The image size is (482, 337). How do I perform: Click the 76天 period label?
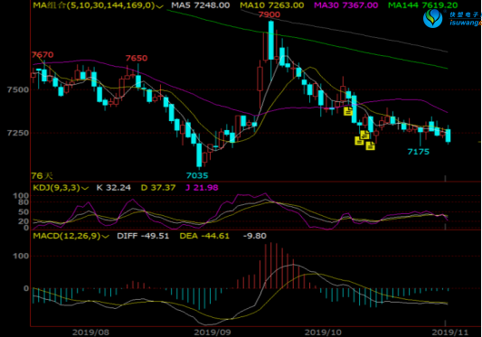[42, 176]
